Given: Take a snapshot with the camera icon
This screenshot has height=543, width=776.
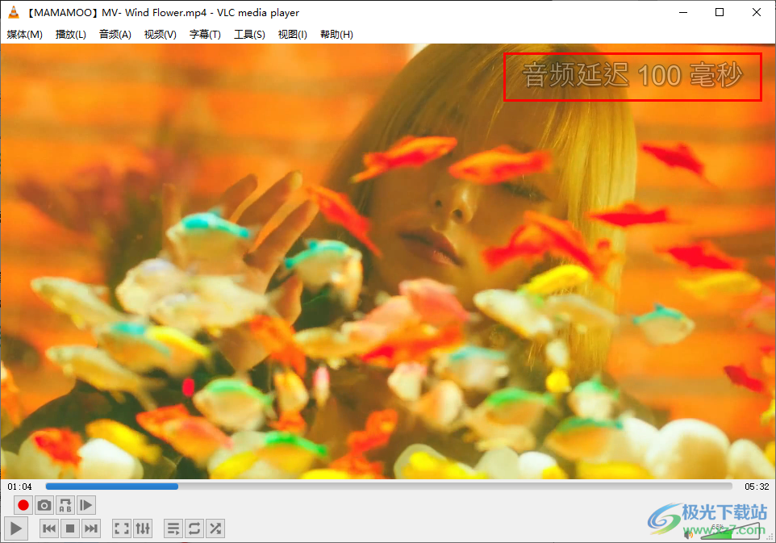Looking at the screenshot, I should 44,505.
